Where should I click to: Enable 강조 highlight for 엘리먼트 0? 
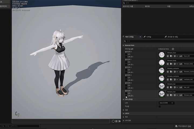pos(126,54)
